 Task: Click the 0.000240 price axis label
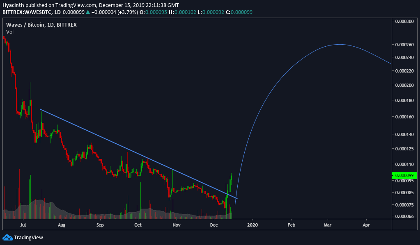[x=404, y=57]
